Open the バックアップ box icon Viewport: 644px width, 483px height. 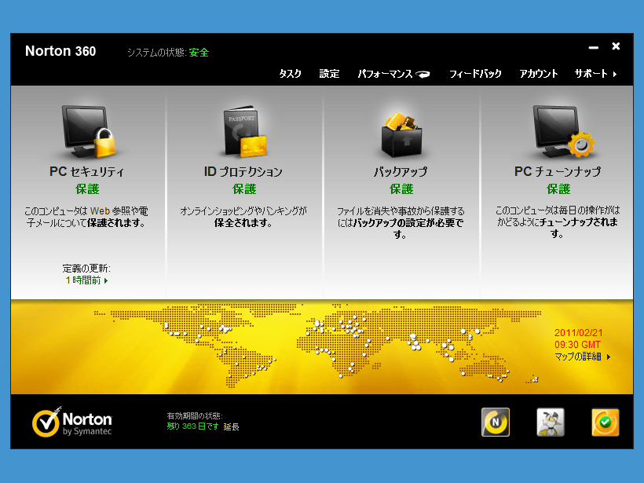coord(401,135)
